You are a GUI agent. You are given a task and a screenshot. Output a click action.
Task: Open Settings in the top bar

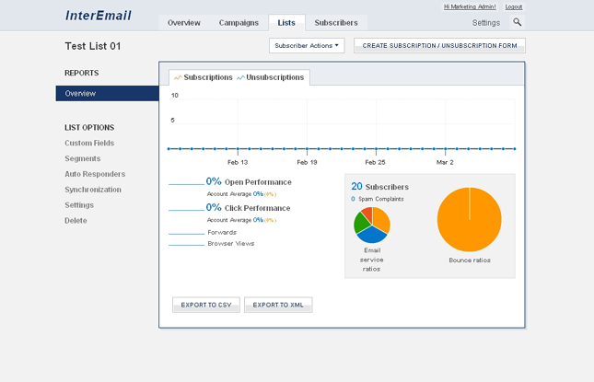coord(486,23)
